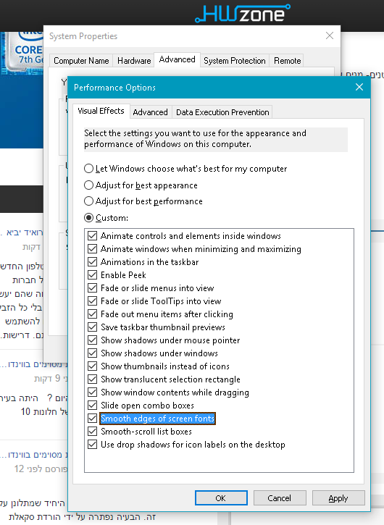Uncheck Animate controls and elements inside windows
Viewport: 384px width, 525px height.
point(93,236)
